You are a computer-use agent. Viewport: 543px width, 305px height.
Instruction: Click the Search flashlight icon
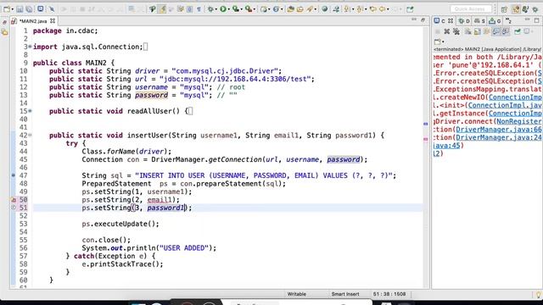(x=310, y=9)
